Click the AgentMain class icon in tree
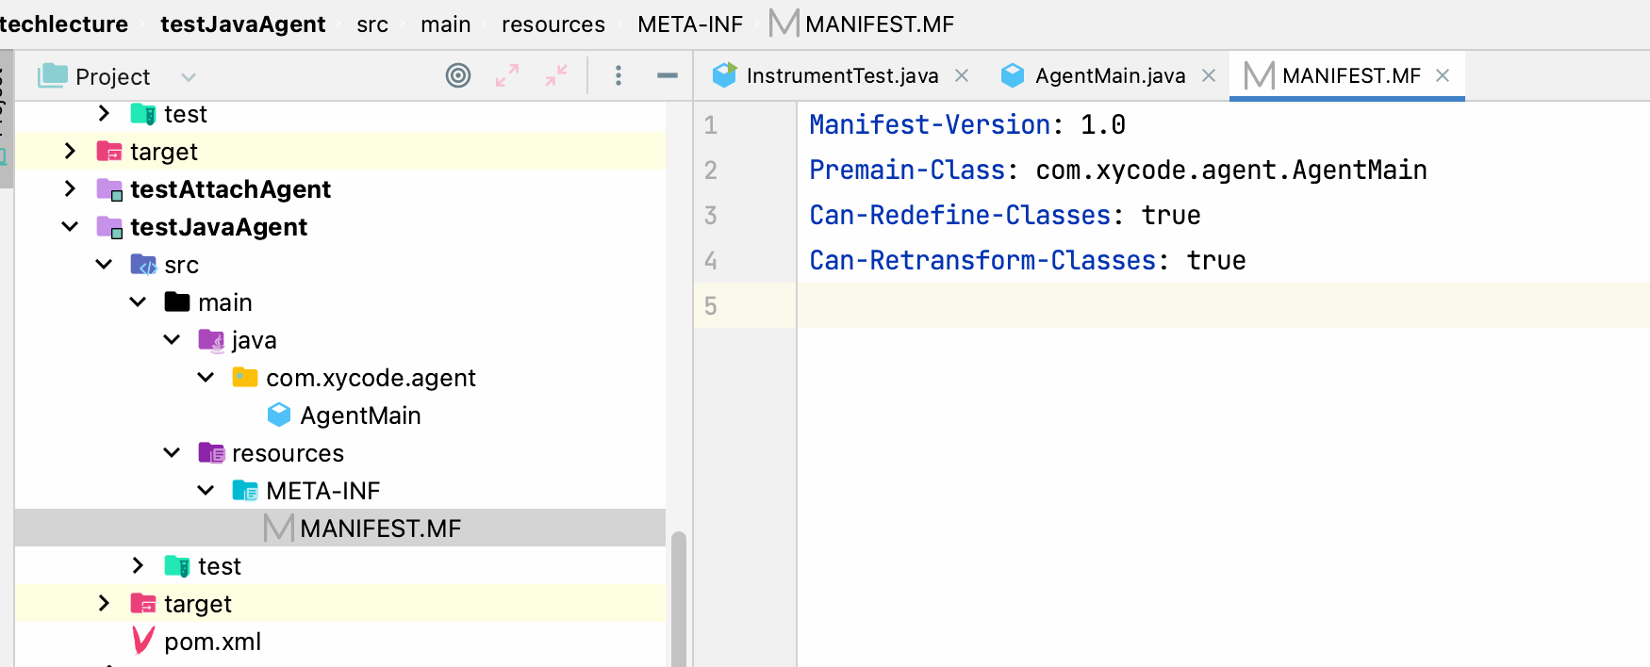 [279, 415]
